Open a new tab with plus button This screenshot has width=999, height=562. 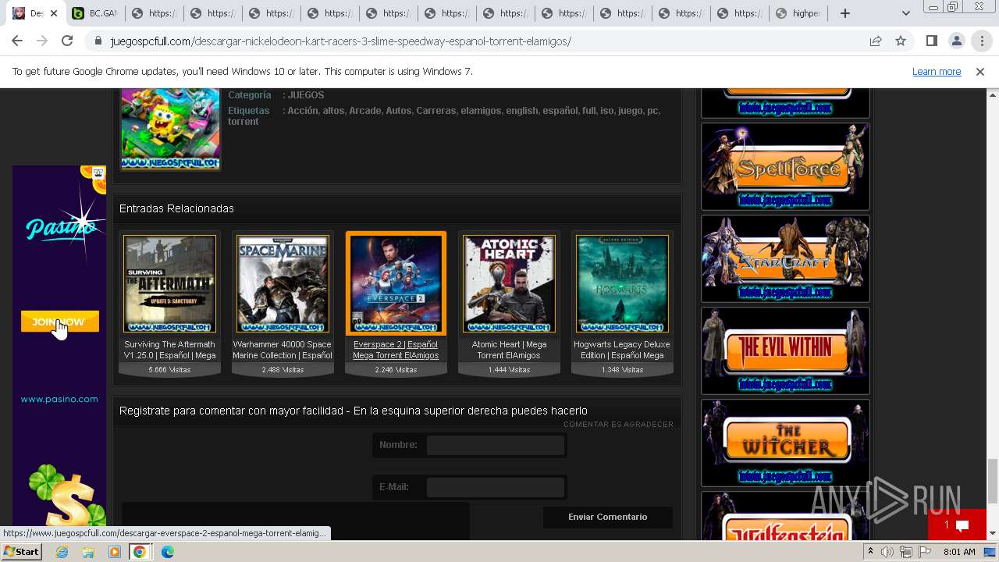click(845, 13)
